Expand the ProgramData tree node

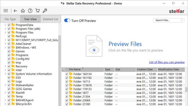click(x=5, y=25)
